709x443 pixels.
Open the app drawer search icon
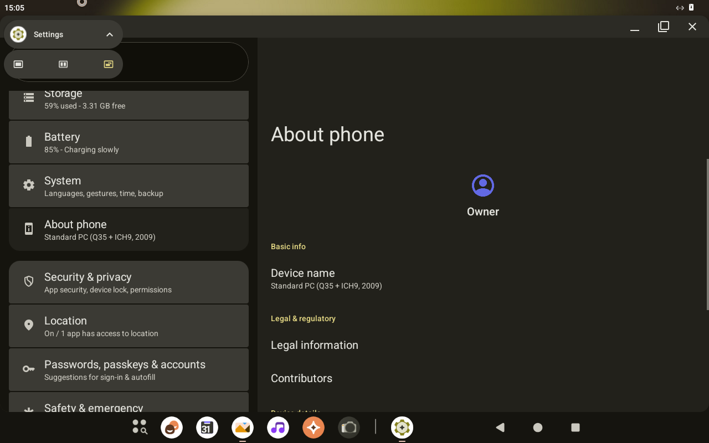pos(140,427)
